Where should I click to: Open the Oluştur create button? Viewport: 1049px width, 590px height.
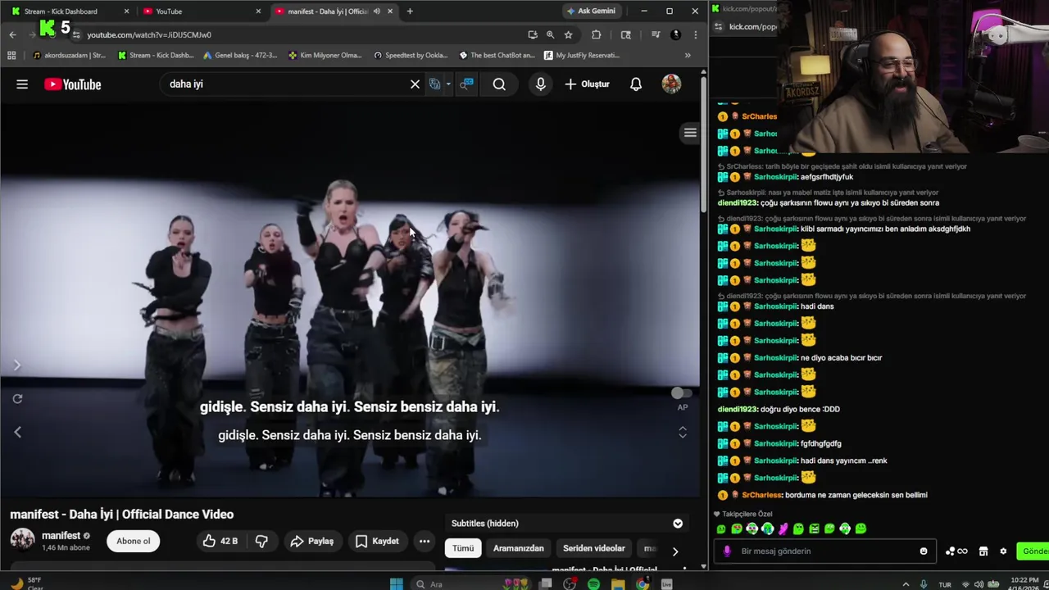[588, 84]
